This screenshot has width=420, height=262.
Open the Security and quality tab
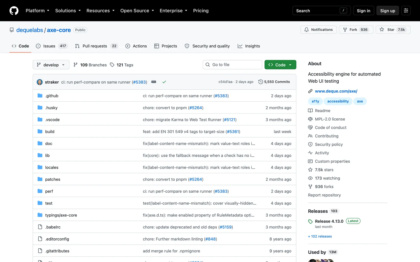[x=207, y=46]
